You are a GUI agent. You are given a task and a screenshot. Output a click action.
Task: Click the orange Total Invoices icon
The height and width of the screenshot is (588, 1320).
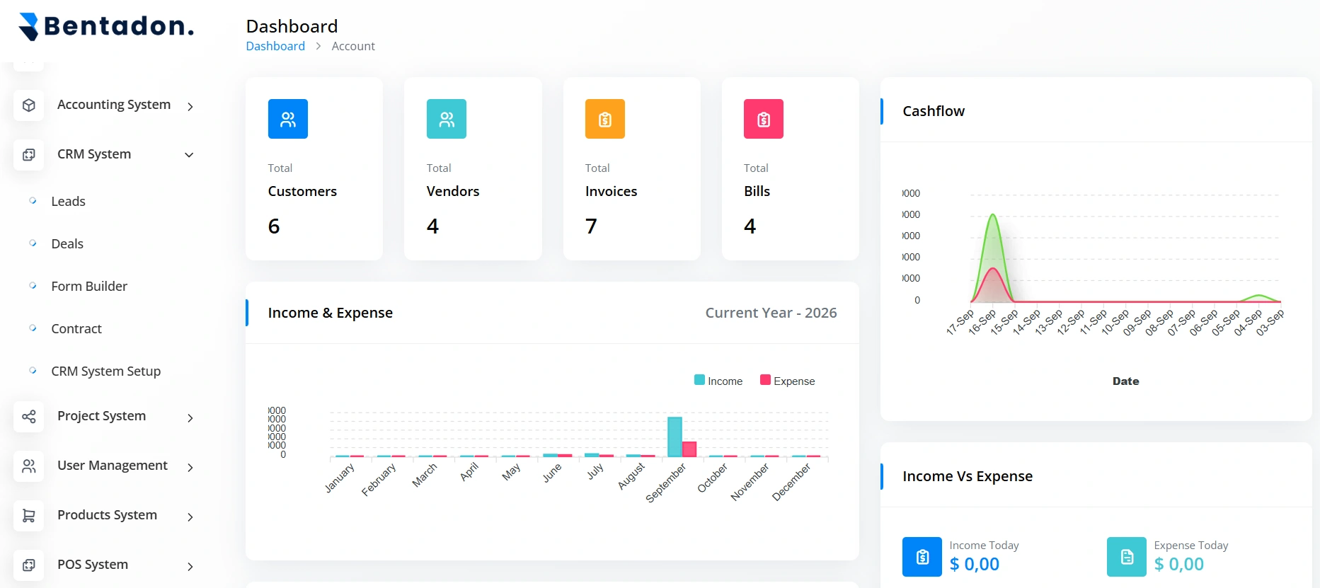pos(605,119)
